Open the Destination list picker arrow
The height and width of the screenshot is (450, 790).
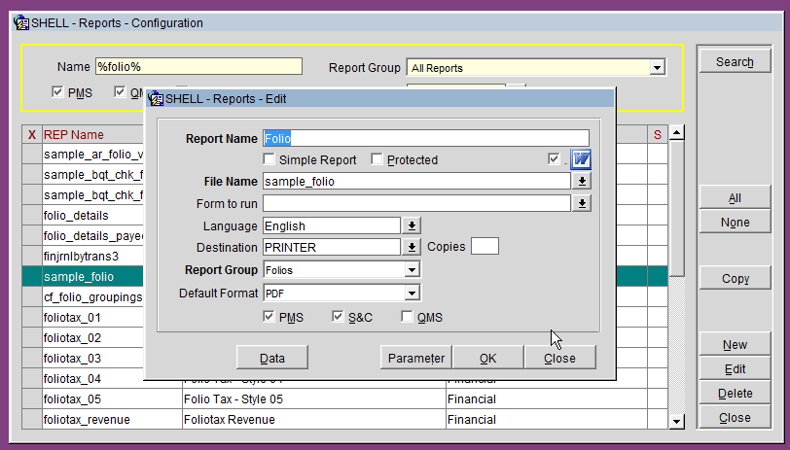click(x=412, y=247)
